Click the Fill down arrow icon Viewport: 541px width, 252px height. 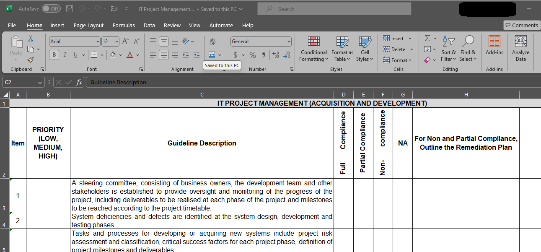coord(427,49)
